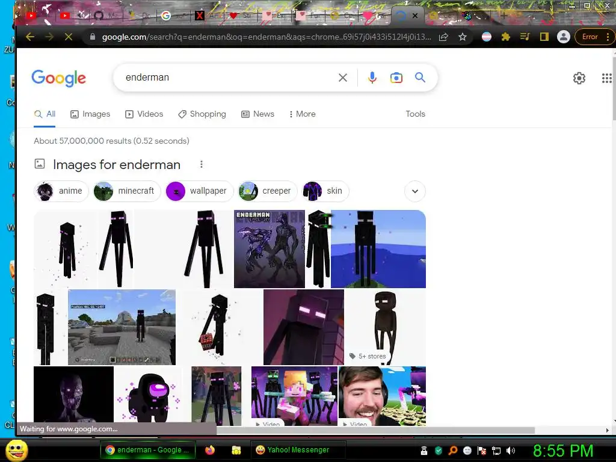
Task: Filter images by the minecraft chip
Action: 126,191
